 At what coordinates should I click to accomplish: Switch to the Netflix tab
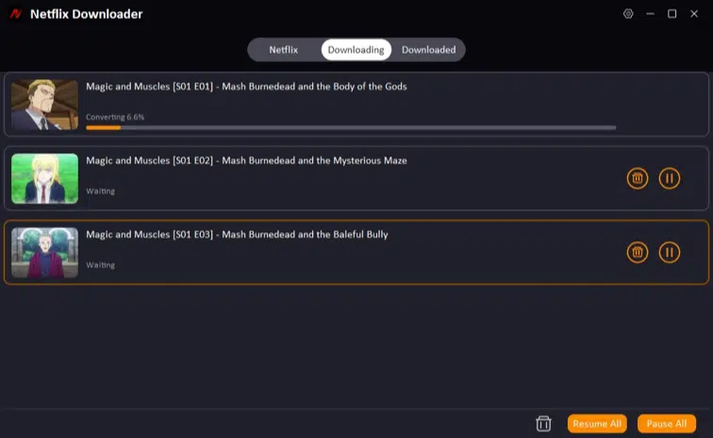pos(283,49)
